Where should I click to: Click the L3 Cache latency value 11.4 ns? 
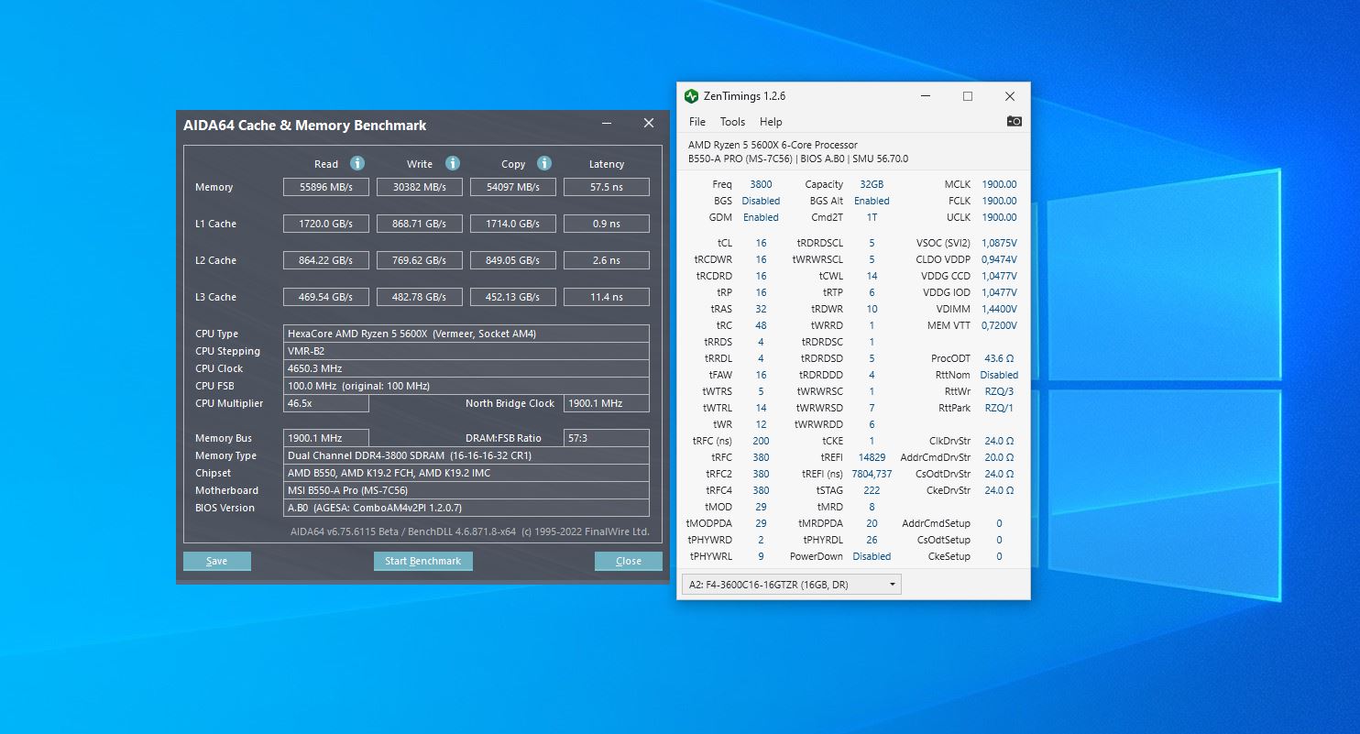click(x=607, y=297)
